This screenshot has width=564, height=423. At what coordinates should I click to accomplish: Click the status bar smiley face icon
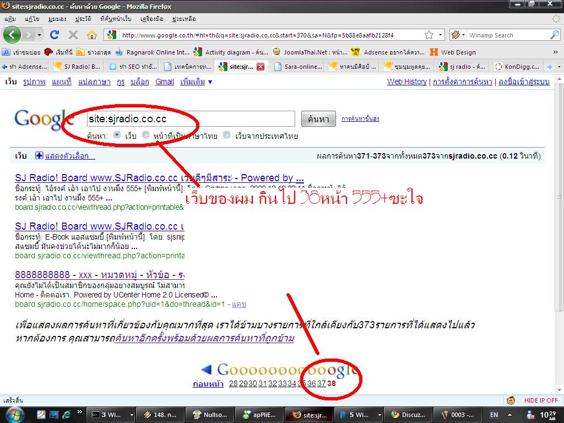(x=511, y=400)
